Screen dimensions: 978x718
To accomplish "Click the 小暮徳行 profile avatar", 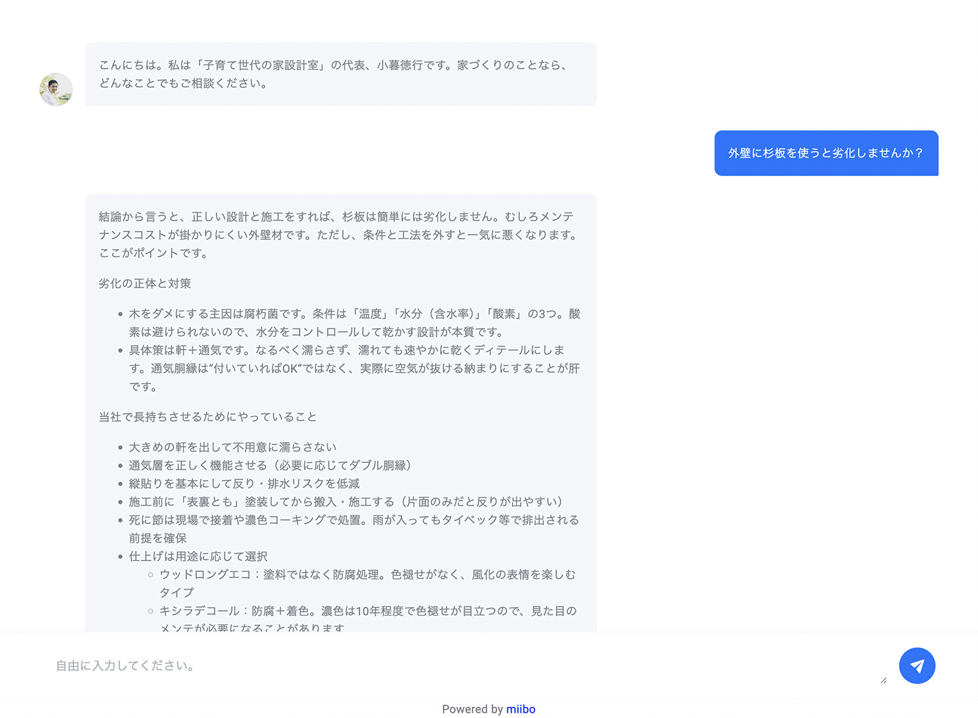I will pos(56,89).
